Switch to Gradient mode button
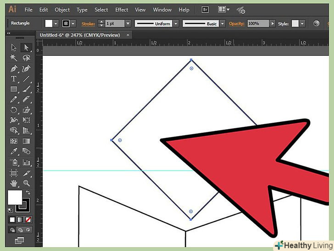 (21, 220)
